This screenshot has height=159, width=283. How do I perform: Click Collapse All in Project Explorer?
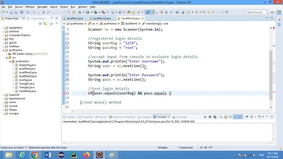click(x=40, y=23)
